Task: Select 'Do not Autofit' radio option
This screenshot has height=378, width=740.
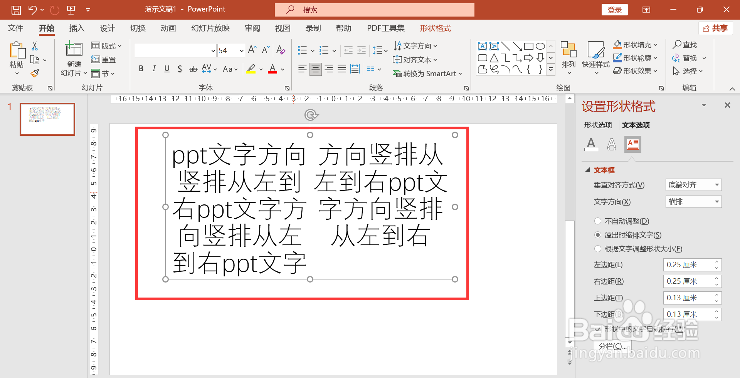Action: pos(598,221)
